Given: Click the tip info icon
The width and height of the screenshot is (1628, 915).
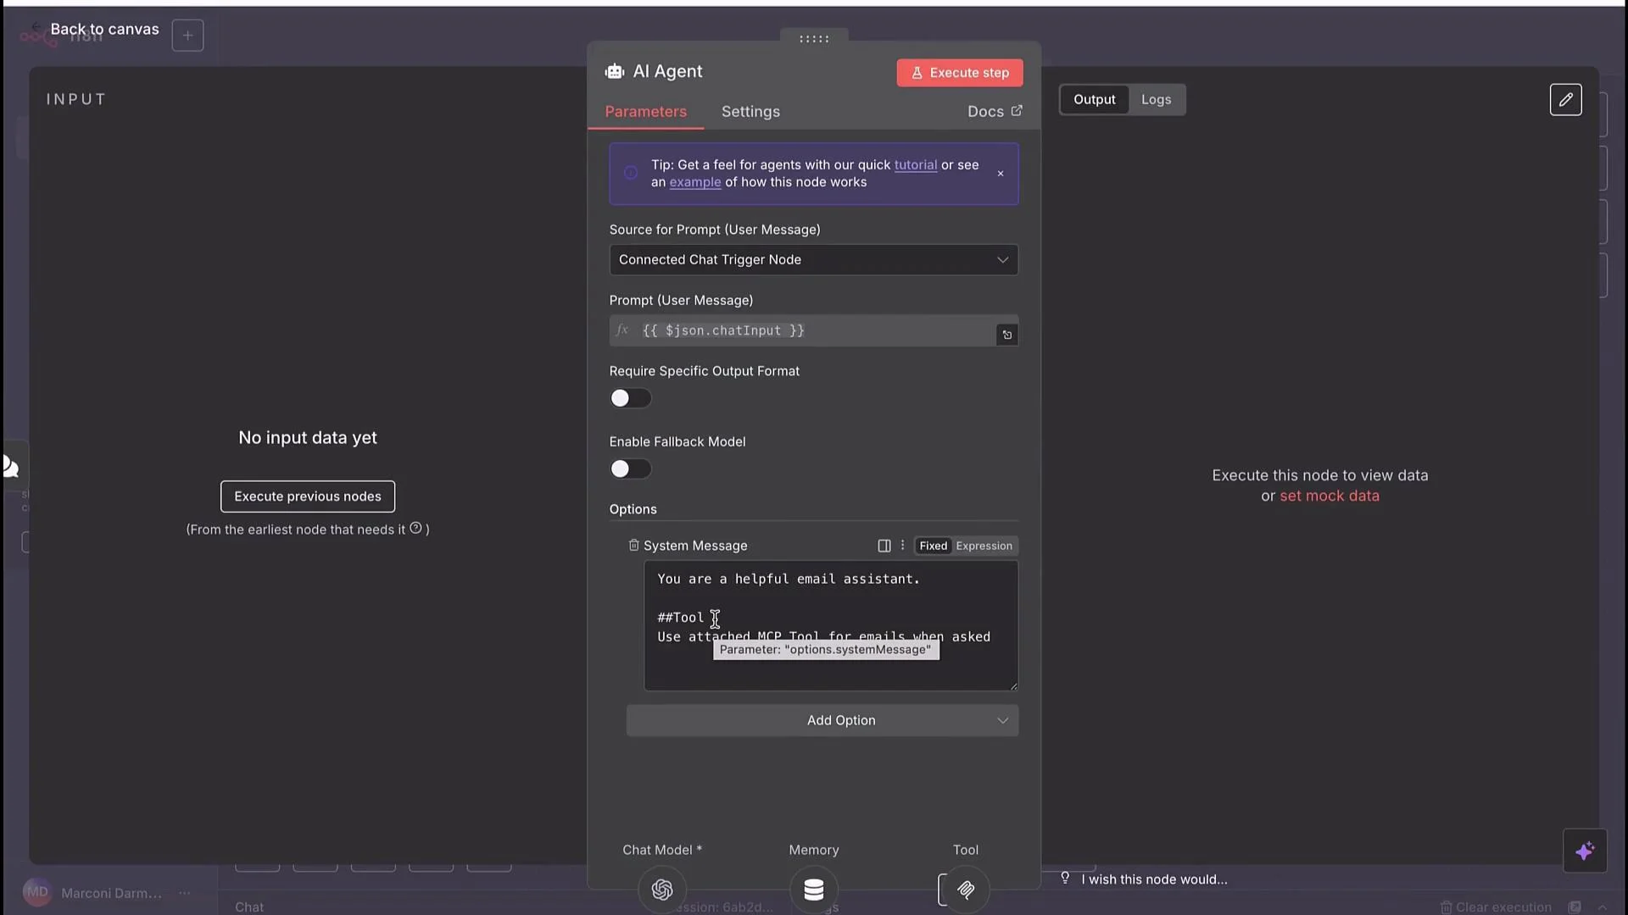Looking at the screenshot, I should (x=631, y=174).
